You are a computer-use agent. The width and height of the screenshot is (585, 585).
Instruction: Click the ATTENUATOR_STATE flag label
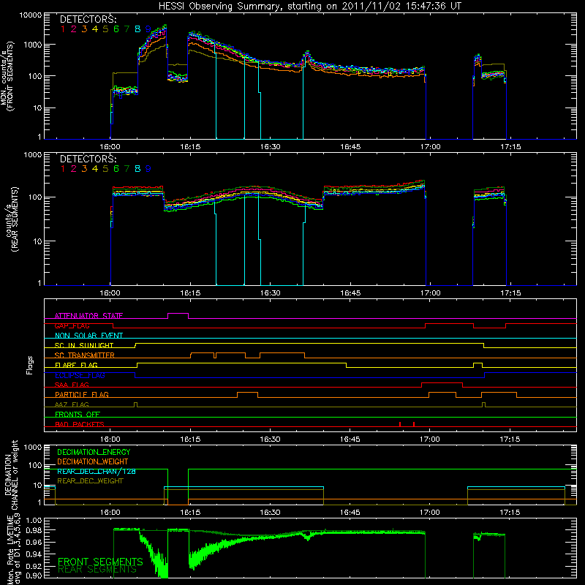(x=88, y=316)
